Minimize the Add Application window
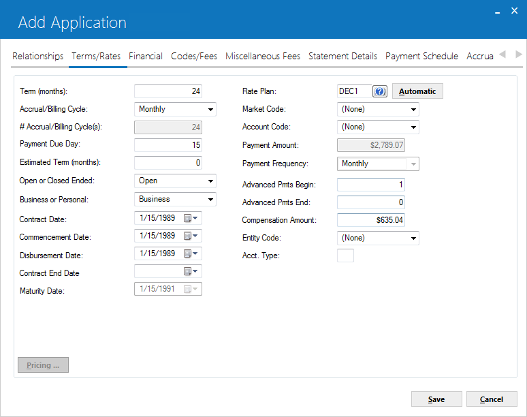 [x=498, y=12]
